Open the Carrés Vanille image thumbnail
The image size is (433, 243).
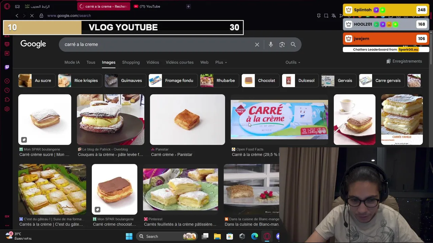click(x=402, y=119)
